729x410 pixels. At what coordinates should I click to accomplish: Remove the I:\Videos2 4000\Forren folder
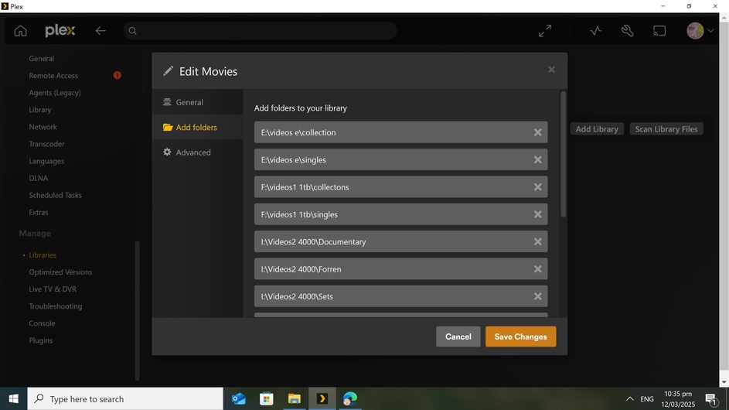tap(537, 269)
